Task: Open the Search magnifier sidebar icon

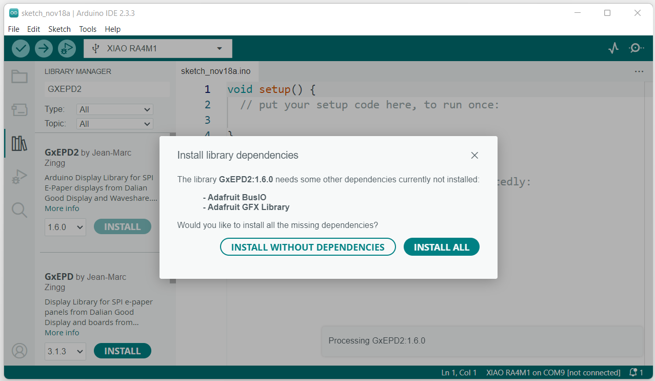Action: (19, 210)
